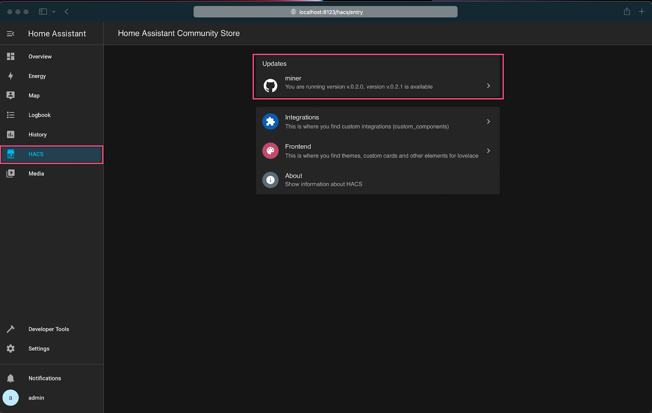Open the Frontend section
The image size is (652, 413).
pos(378,151)
